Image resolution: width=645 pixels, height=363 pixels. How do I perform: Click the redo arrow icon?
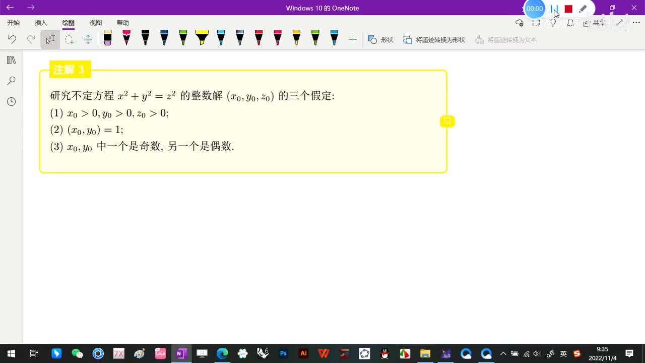tap(31, 39)
